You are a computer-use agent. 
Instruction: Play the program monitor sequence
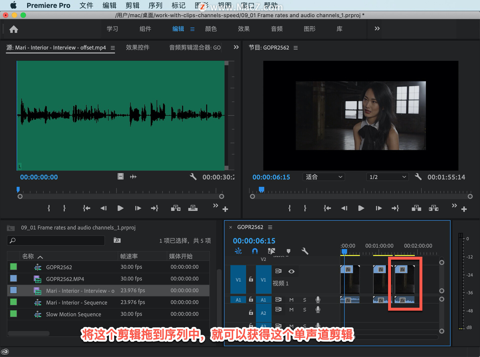(x=361, y=208)
